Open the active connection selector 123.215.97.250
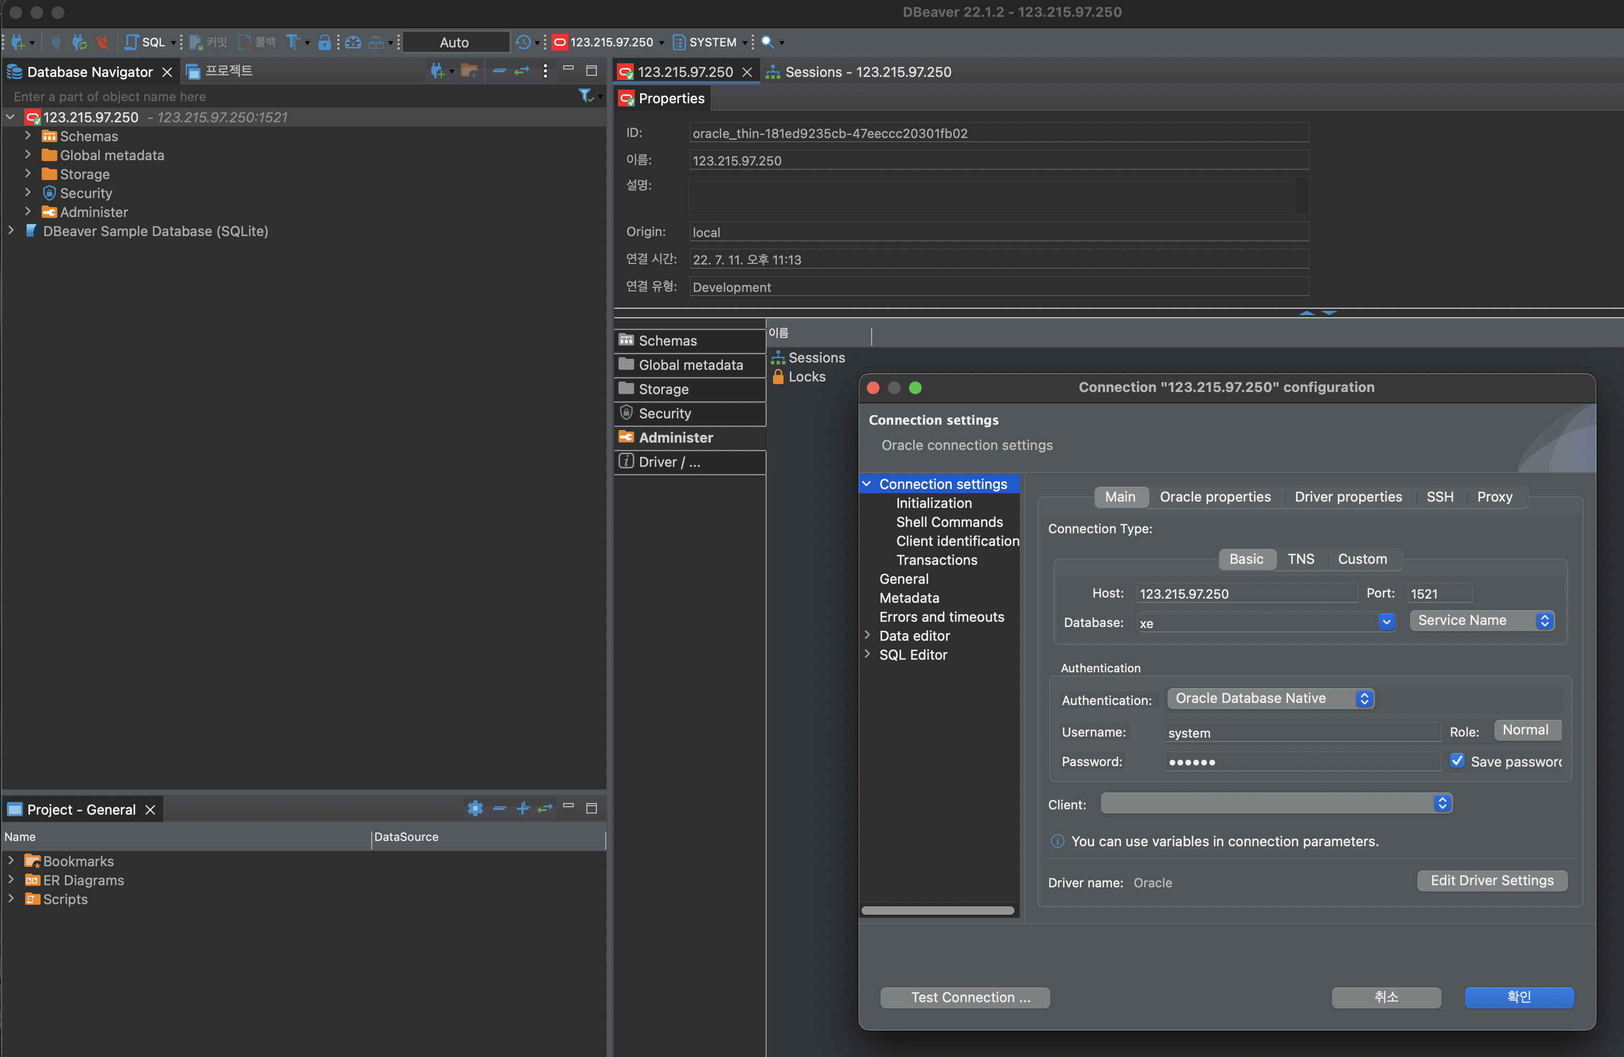Screen dimensions: 1624x1057 tap(607, 42)
